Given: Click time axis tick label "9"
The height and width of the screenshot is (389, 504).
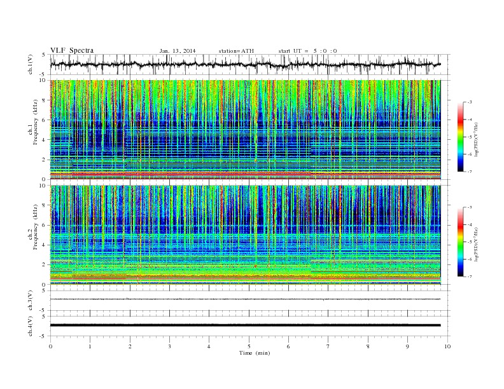Looking at the screenshot, I should pyautogui.click(x=407, y=346).
